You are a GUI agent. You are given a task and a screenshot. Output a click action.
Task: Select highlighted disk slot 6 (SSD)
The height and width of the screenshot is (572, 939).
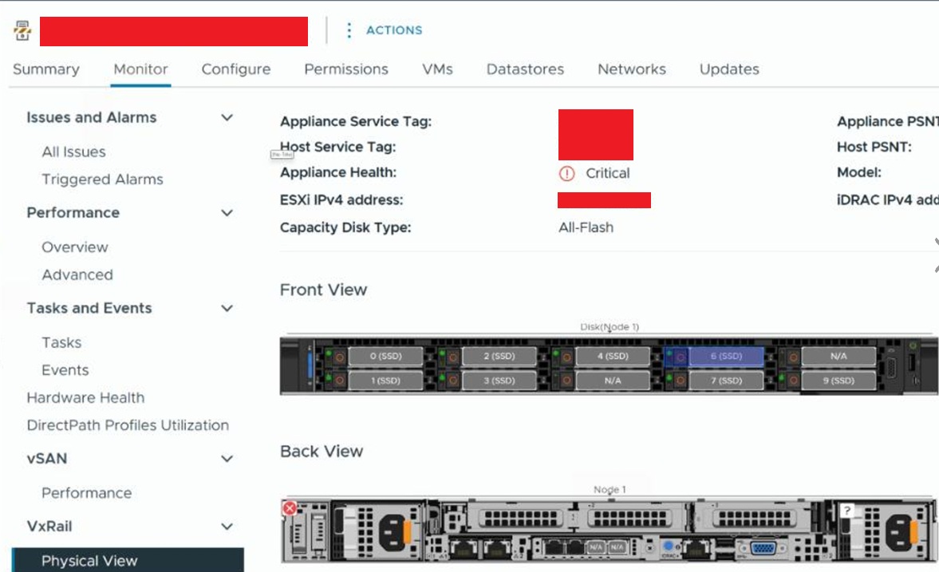pyautogui.click(x=727, y=356)
